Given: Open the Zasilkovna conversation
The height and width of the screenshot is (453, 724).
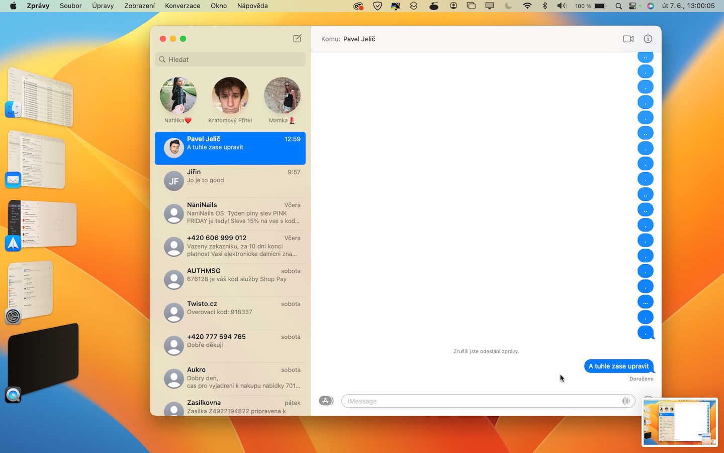Looking at the screenshot, I should [230, 406].
